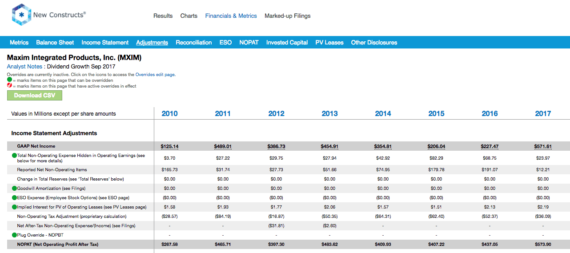Click green override dot for Implied Interest

coord(14,207)
